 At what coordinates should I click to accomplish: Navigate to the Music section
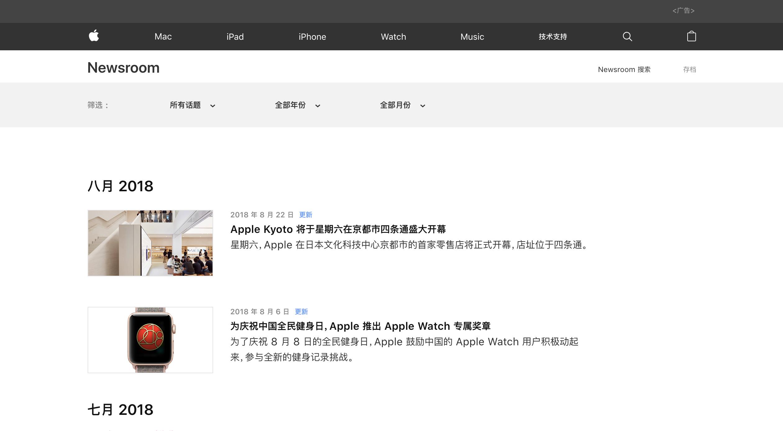pos(472,37)
